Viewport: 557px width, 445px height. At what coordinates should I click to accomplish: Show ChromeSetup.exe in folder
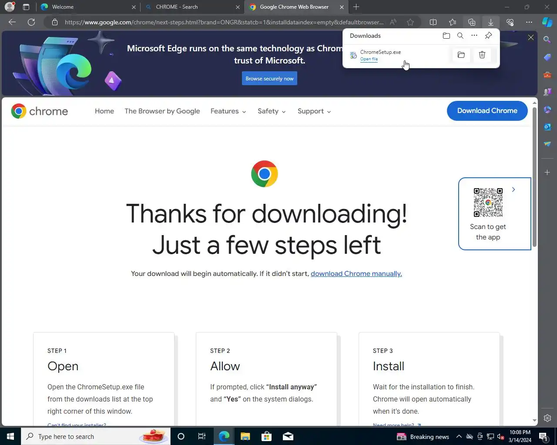tap(461, 55)
